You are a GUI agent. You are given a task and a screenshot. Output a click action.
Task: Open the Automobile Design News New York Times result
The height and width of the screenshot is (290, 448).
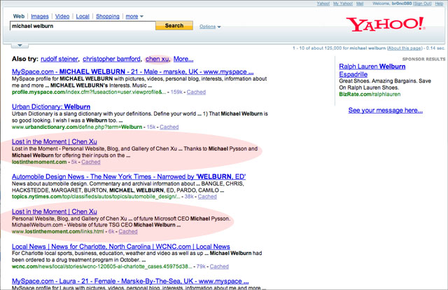pos(129,177)
